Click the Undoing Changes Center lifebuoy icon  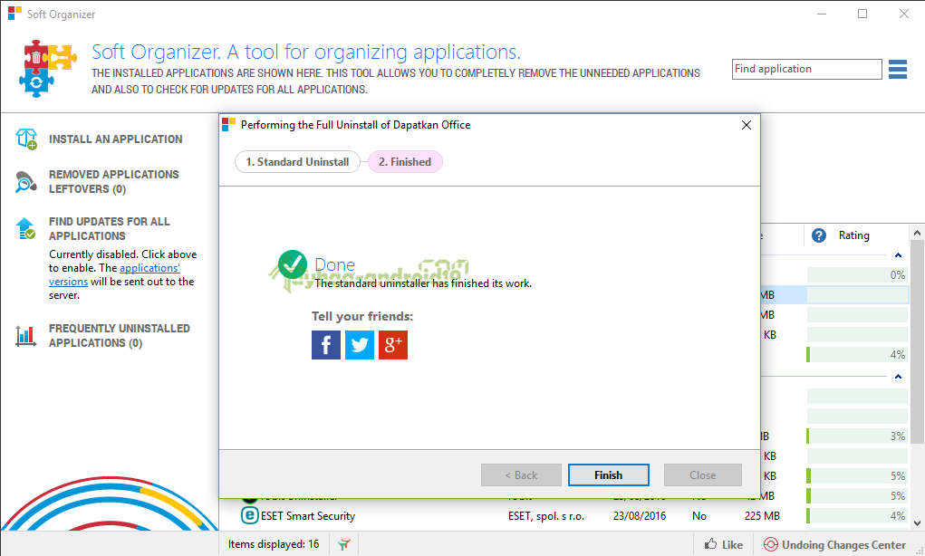point(770,544)
